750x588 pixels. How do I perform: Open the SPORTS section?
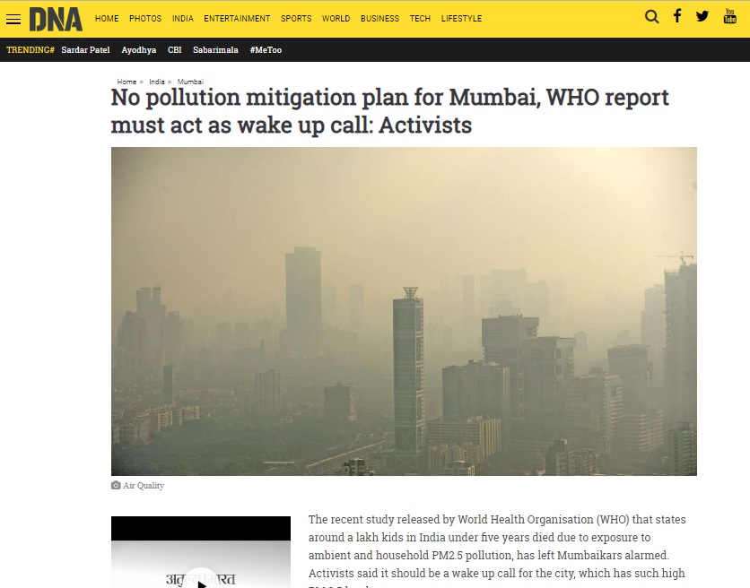[296, 19]
